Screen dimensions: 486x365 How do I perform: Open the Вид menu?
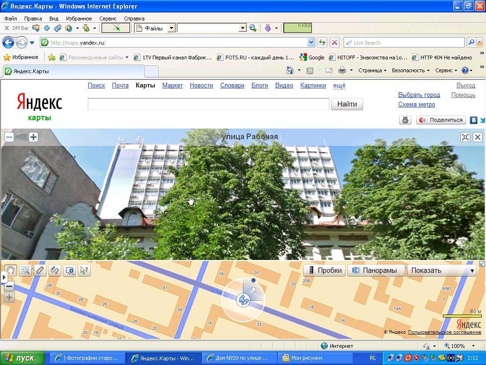pyautogui.click(x=54, y=19)
